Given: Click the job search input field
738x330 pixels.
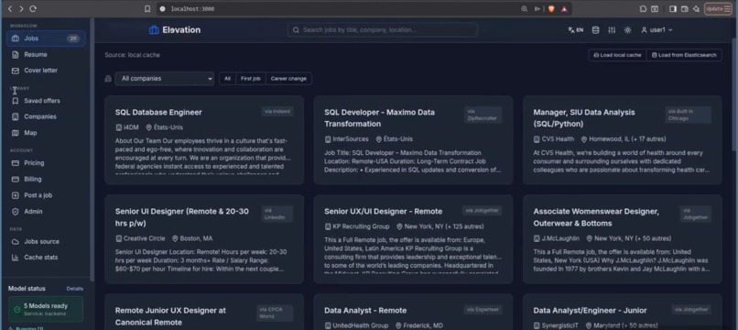Looking at the screenshot, I should 382,30.
